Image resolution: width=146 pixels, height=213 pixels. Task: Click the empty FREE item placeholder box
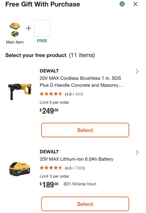pyautogui.click(x=42, y=28)
